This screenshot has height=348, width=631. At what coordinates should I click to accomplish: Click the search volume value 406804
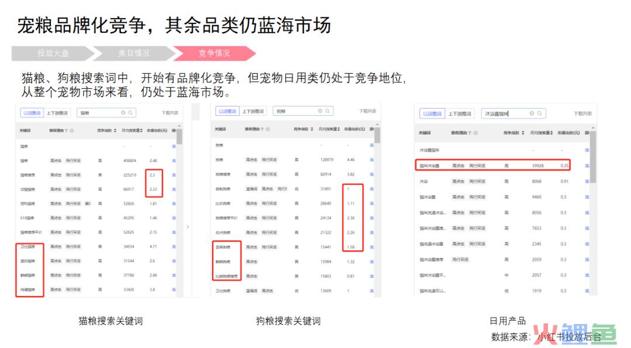coord(130,160)
